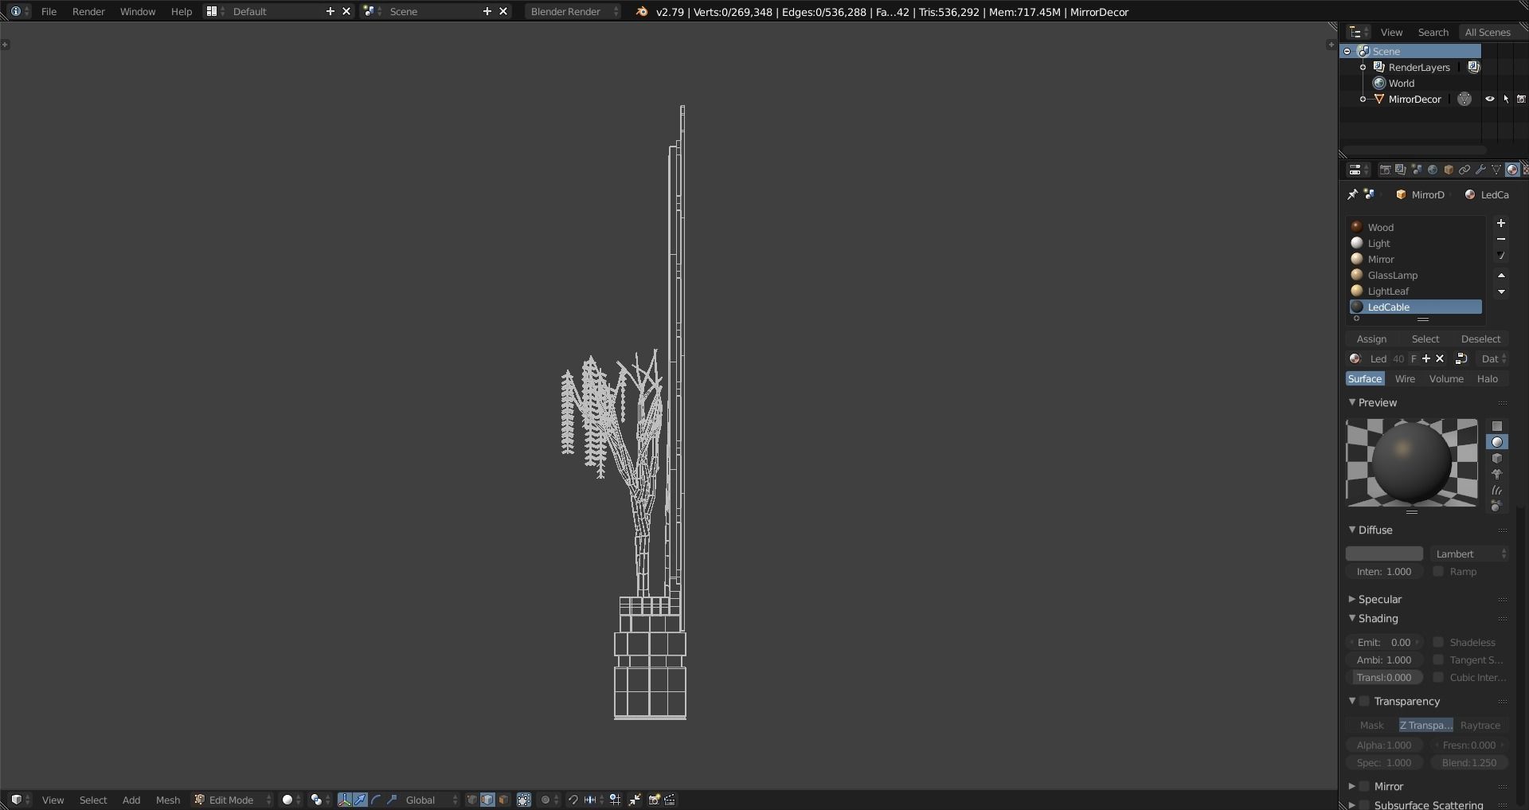Click OpenGL render active viewport camera icon

coord(654,800)
